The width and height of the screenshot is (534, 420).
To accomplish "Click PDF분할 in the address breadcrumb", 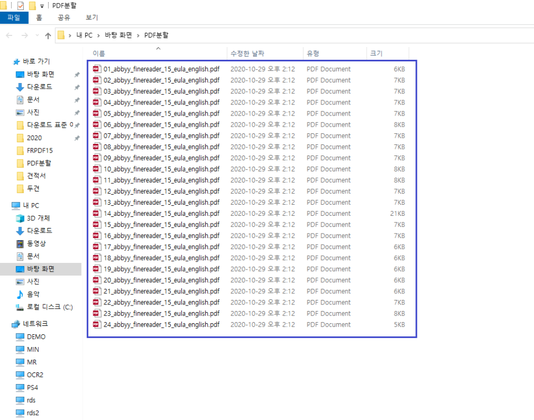I will (x=156, y=35).
